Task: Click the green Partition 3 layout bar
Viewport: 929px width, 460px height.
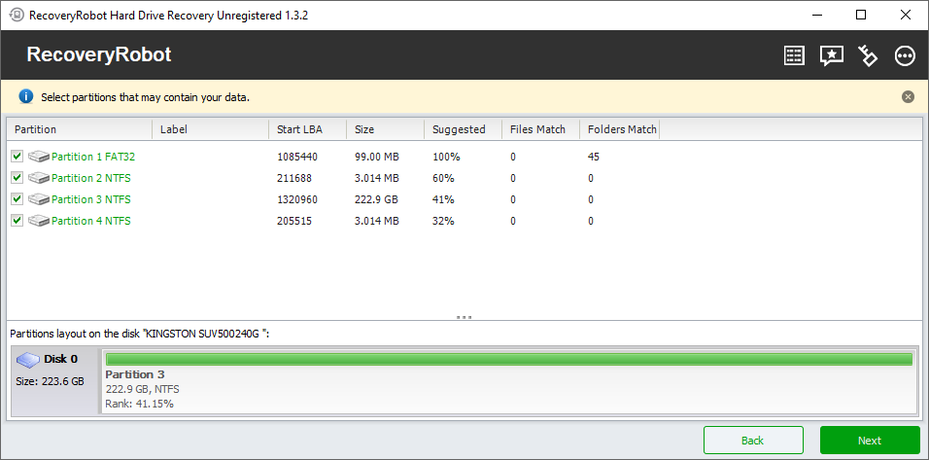Action: click(x=508, y=359)
